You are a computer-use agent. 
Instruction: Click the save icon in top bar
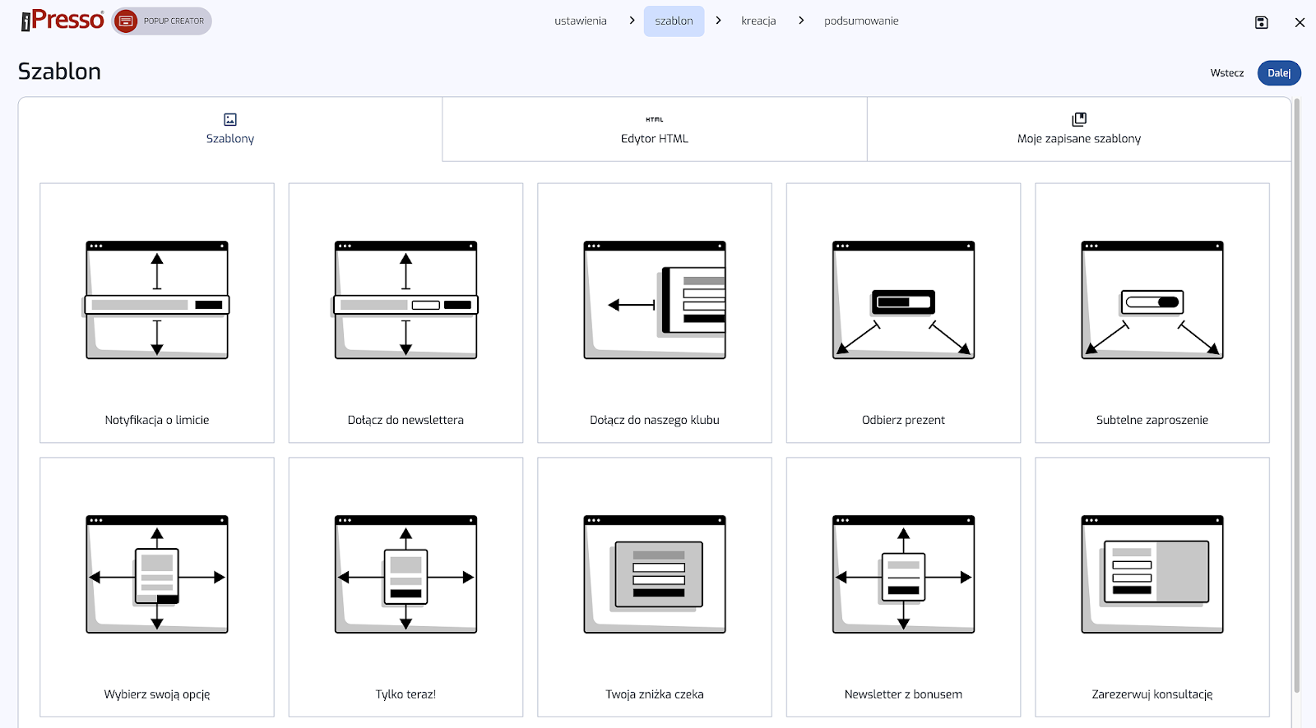(x=1261, y=22)
